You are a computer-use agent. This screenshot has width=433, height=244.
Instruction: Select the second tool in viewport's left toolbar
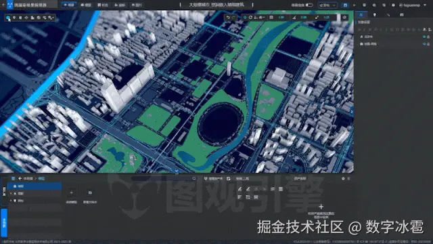(14, 18)
